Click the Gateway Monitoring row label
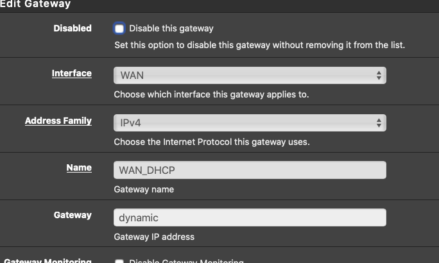The width and height of the screenshot is (439, 263). [47, 261]
